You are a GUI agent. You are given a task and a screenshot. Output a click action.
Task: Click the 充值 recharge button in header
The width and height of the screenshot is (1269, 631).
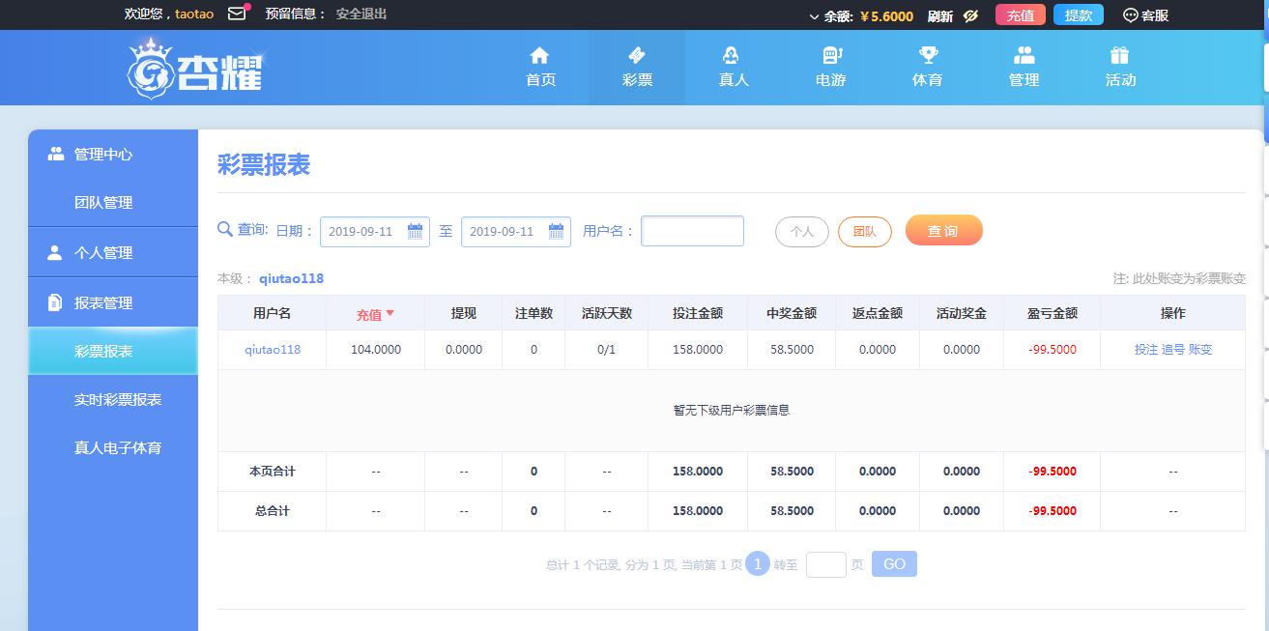pos(1020,15)
